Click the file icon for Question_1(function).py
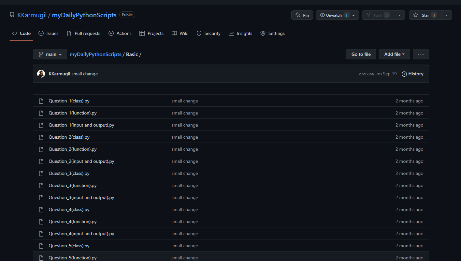Image resolution: width=461 pixels, height=261 pixels. [x=41, y=113]
